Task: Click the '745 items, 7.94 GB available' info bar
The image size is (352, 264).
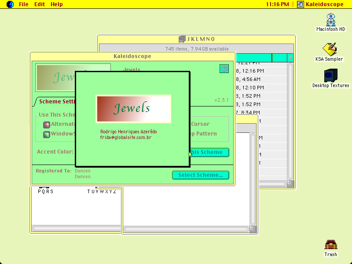Action: (x=197, y=49)
